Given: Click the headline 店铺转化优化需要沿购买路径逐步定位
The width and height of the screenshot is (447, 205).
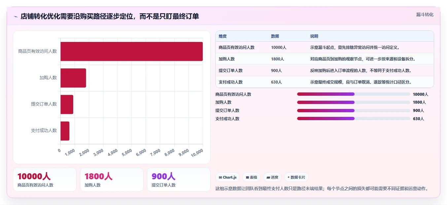Looking at the screenshot, I should click(x=110, y=17).
